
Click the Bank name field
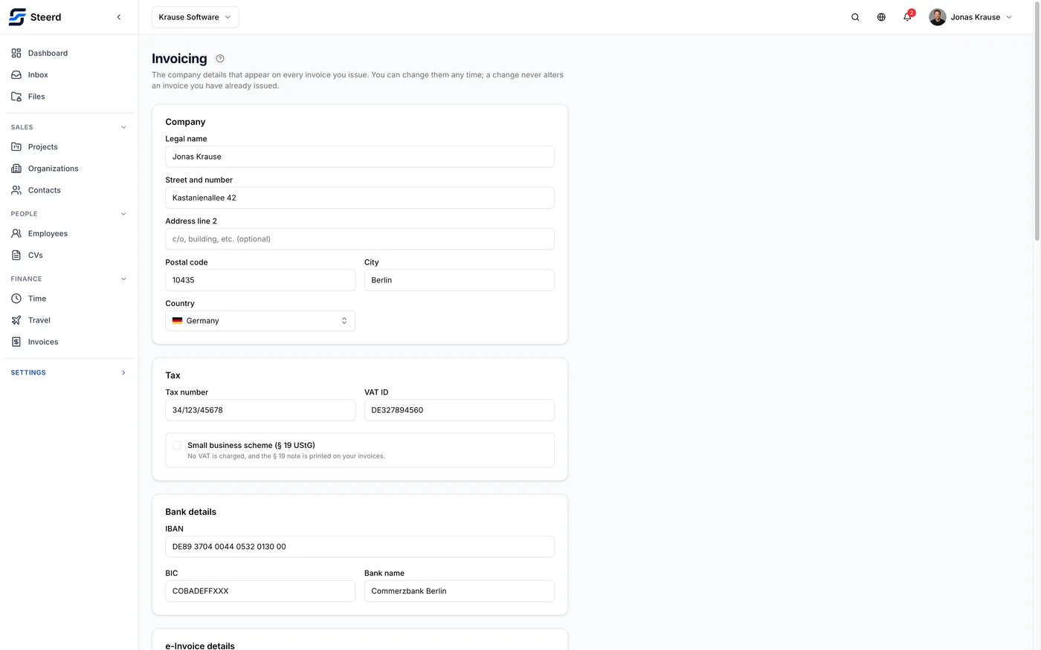point(460,591)
